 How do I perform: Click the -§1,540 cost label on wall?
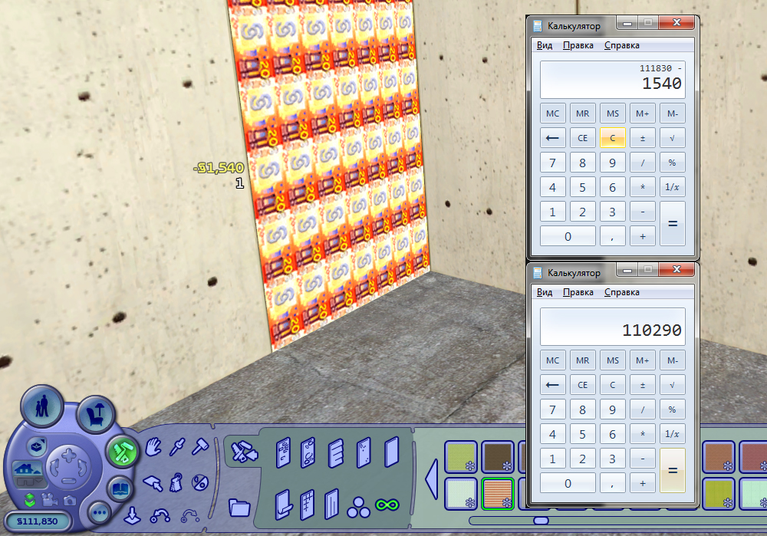pos(219,168)
